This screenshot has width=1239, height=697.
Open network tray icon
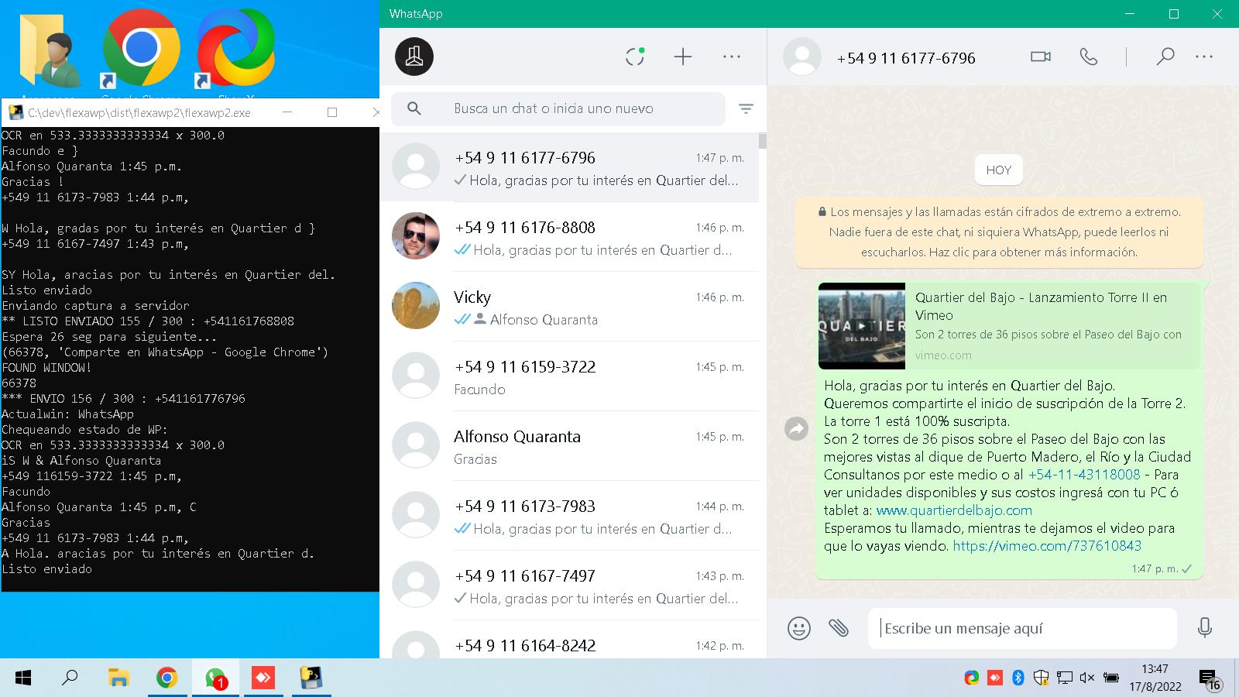1065,678
